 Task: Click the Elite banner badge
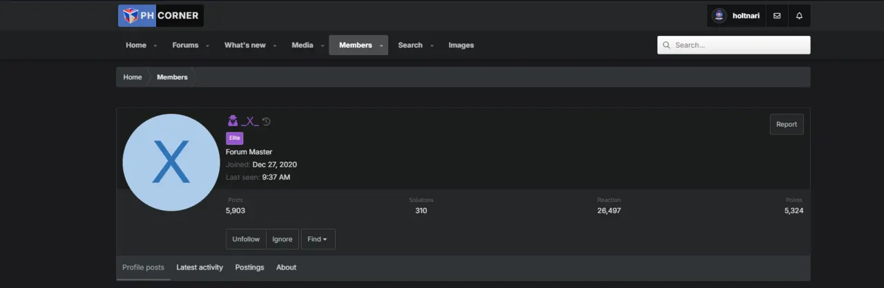point(235,138)
